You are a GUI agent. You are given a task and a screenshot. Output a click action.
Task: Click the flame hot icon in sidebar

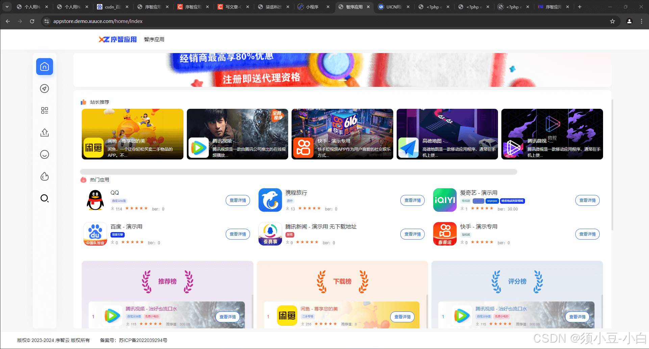pyautogui.click(x=45, y=176)
